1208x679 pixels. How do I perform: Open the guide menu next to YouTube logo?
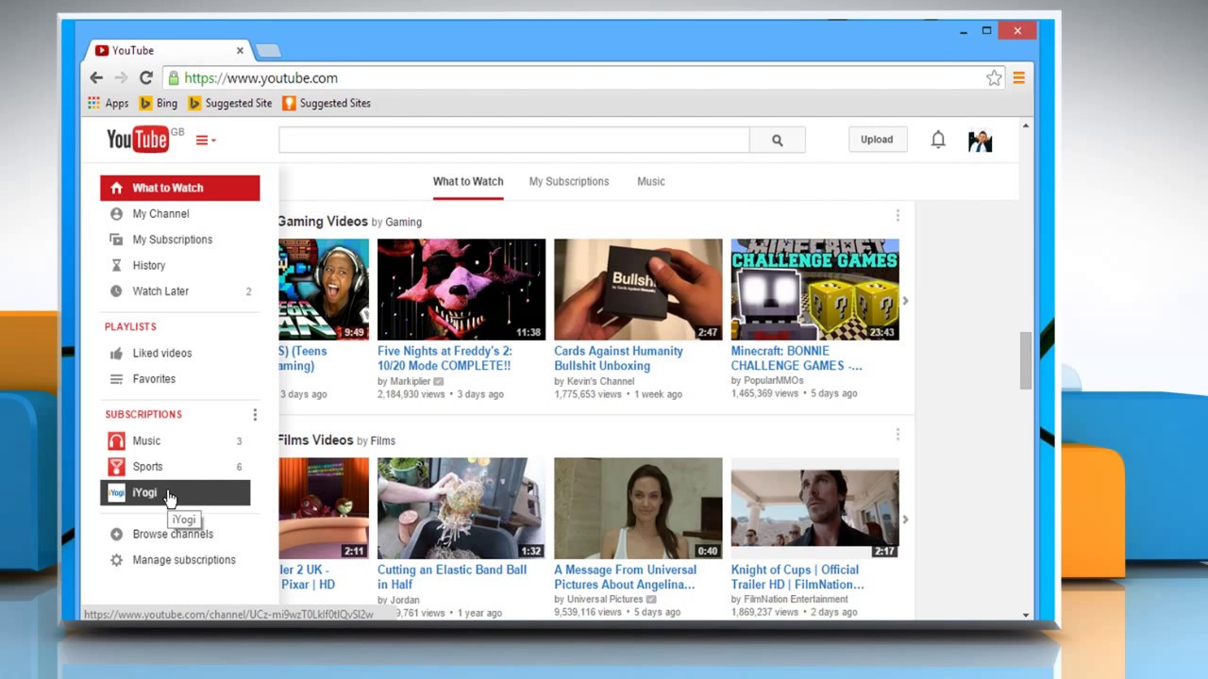coord(206,141)
